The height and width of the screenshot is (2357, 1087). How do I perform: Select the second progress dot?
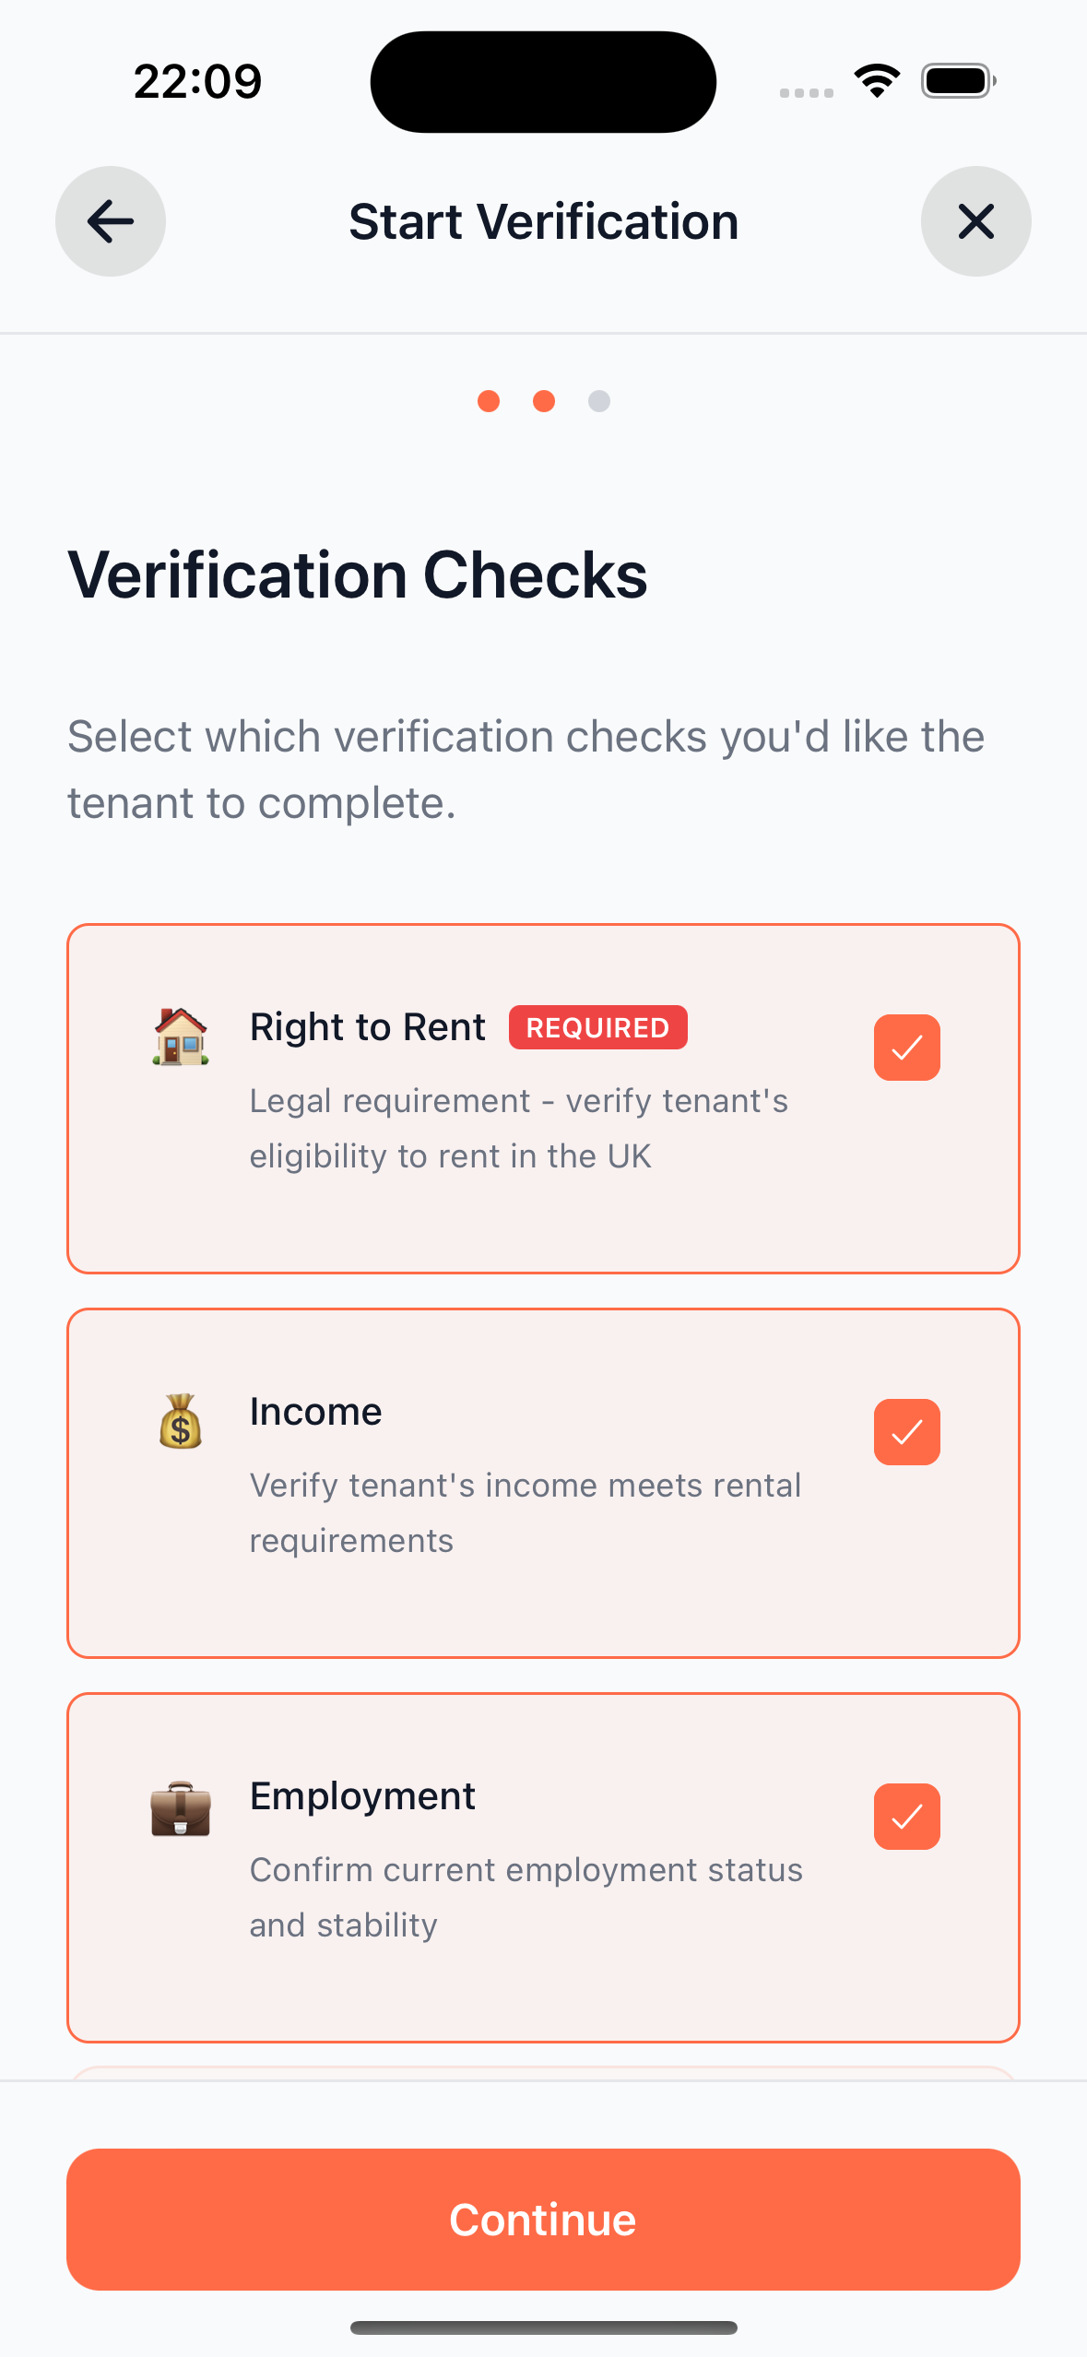(544, 401)
